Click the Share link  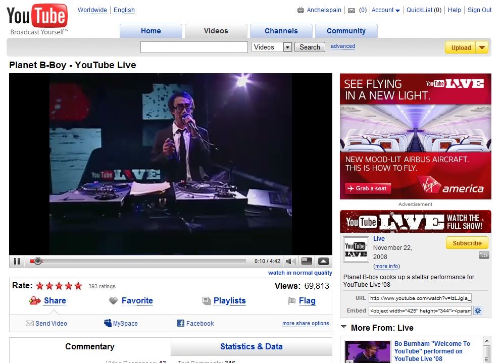[55, 301]
